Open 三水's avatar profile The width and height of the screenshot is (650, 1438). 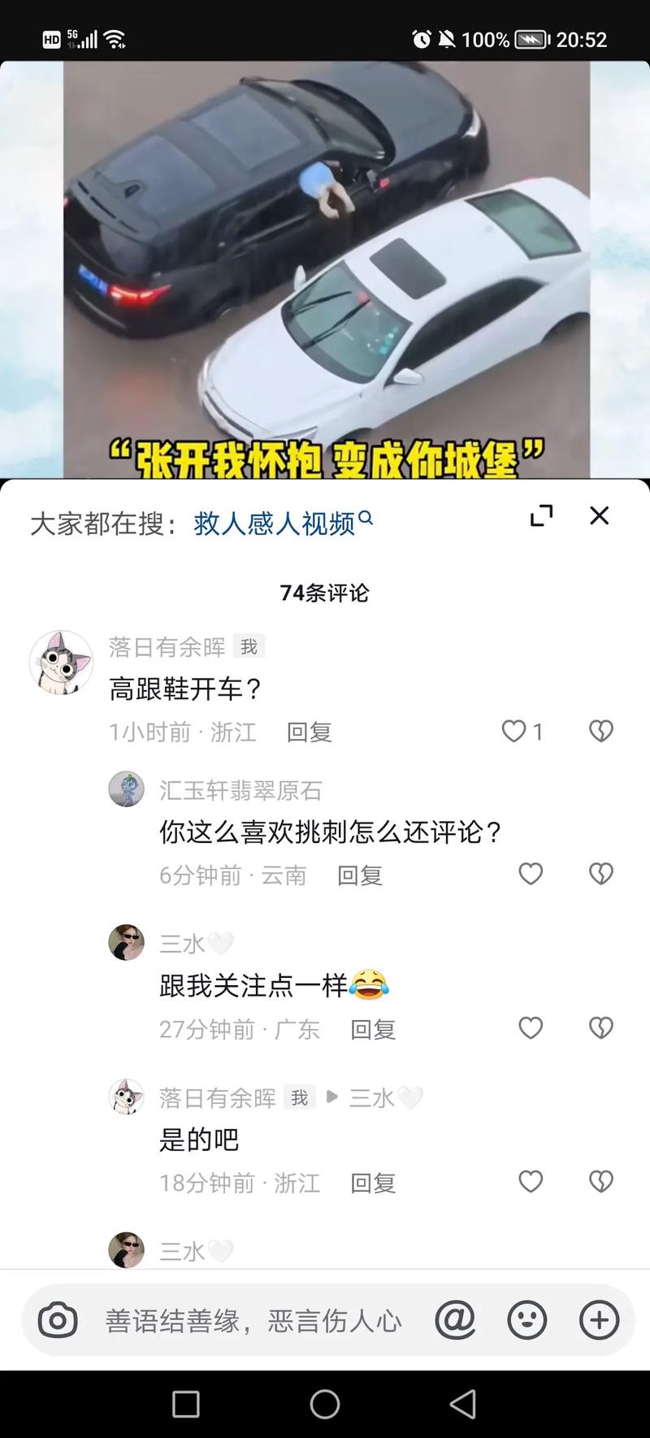pos(126,943)
